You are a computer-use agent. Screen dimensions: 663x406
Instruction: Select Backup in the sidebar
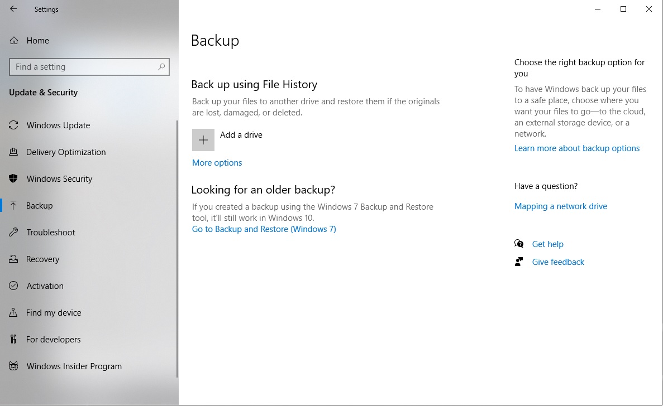[39, 206]
